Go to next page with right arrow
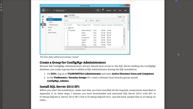 point(179,54)
